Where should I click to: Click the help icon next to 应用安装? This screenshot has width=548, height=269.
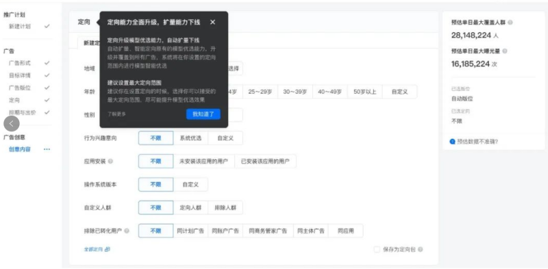click(x=110, y=162)
